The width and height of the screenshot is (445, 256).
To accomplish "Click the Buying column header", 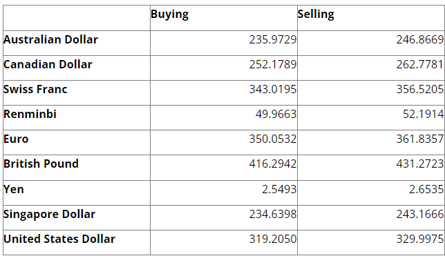I will (x=169, y=14).
